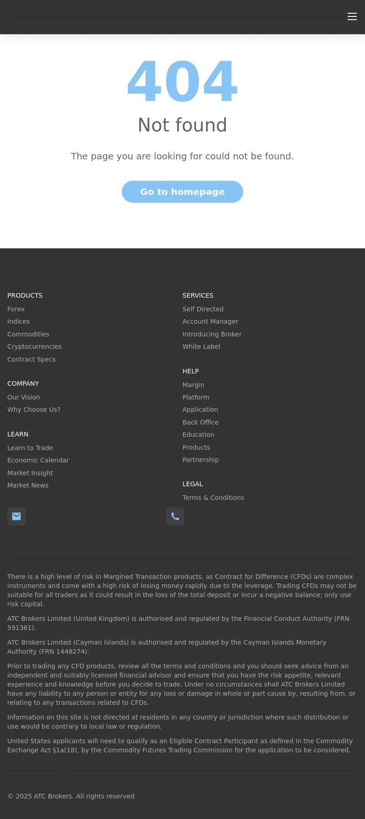Go to Learn to Trade

coord(30,448)
